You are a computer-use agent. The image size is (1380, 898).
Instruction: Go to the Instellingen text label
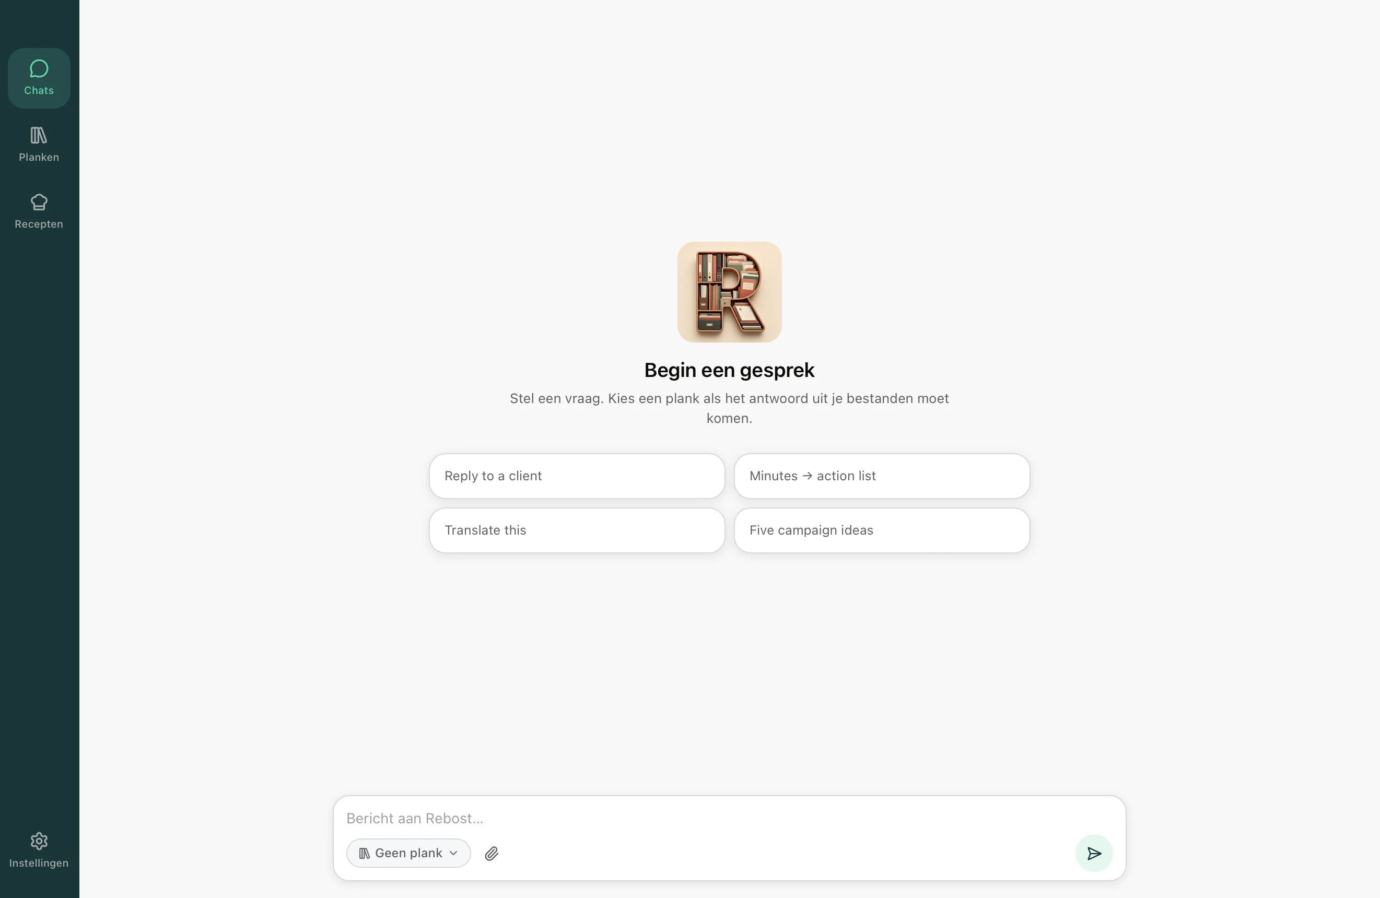(39, 863)
